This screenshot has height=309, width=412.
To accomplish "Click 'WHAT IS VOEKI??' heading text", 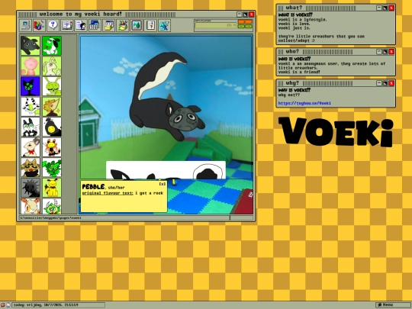I will pos(295,15).
